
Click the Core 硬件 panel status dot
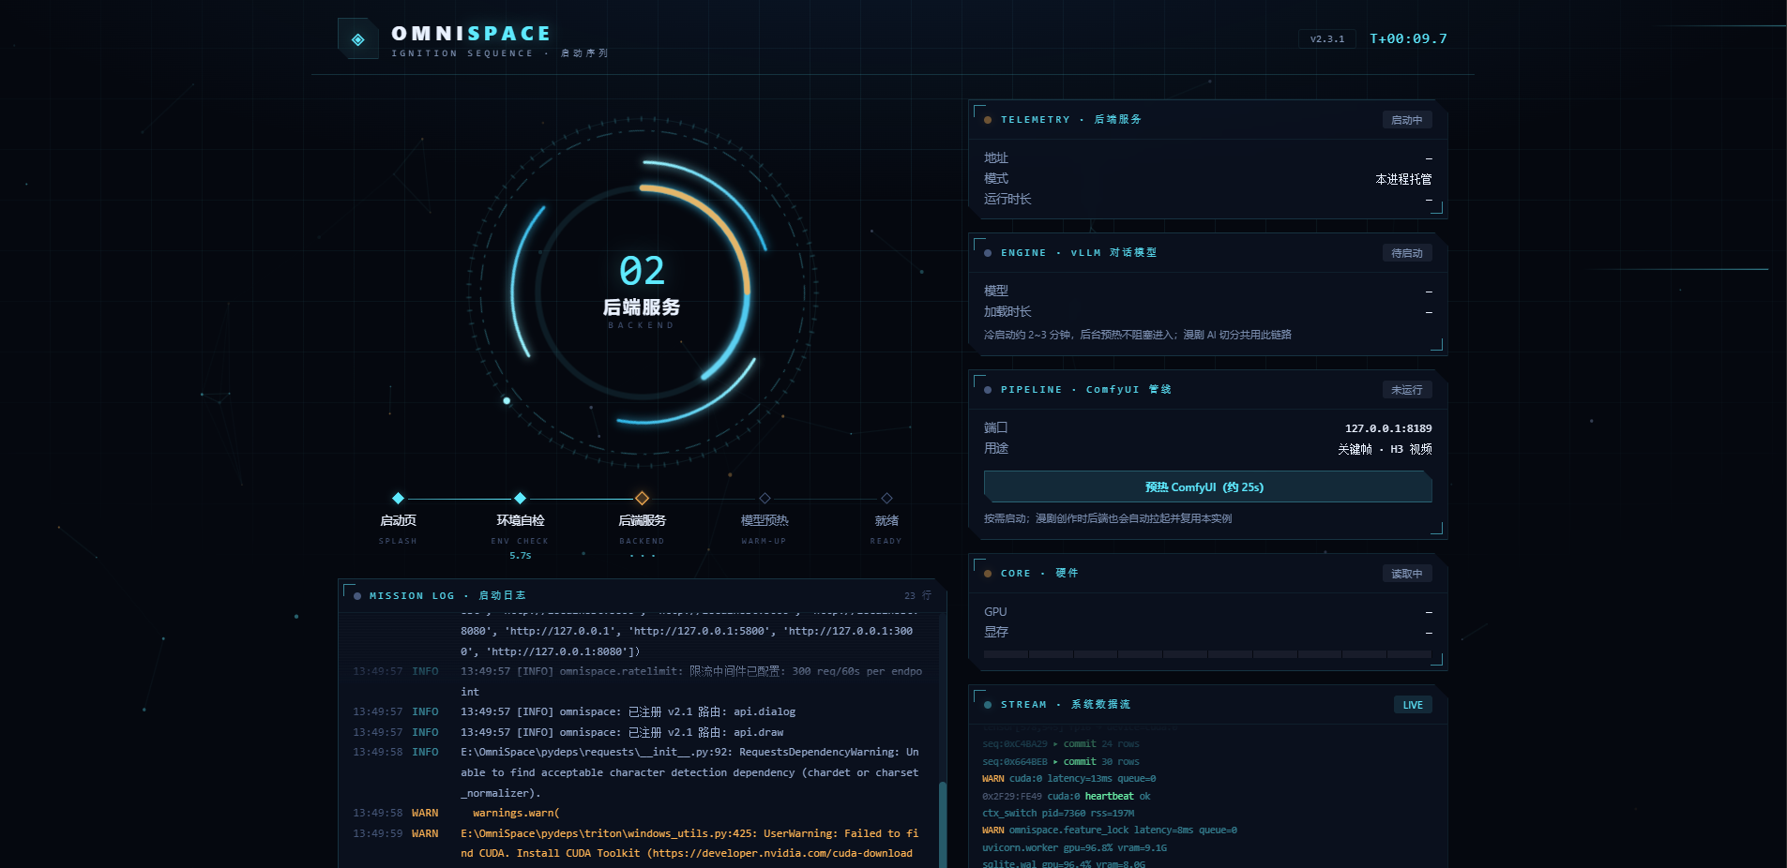coord(988,574)
